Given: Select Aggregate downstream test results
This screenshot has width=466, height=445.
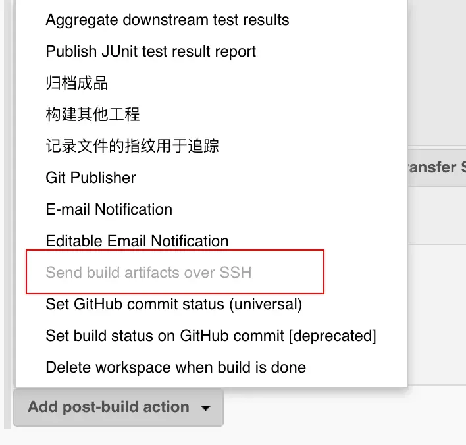Looking at the screenshot, I should [167, 20].
